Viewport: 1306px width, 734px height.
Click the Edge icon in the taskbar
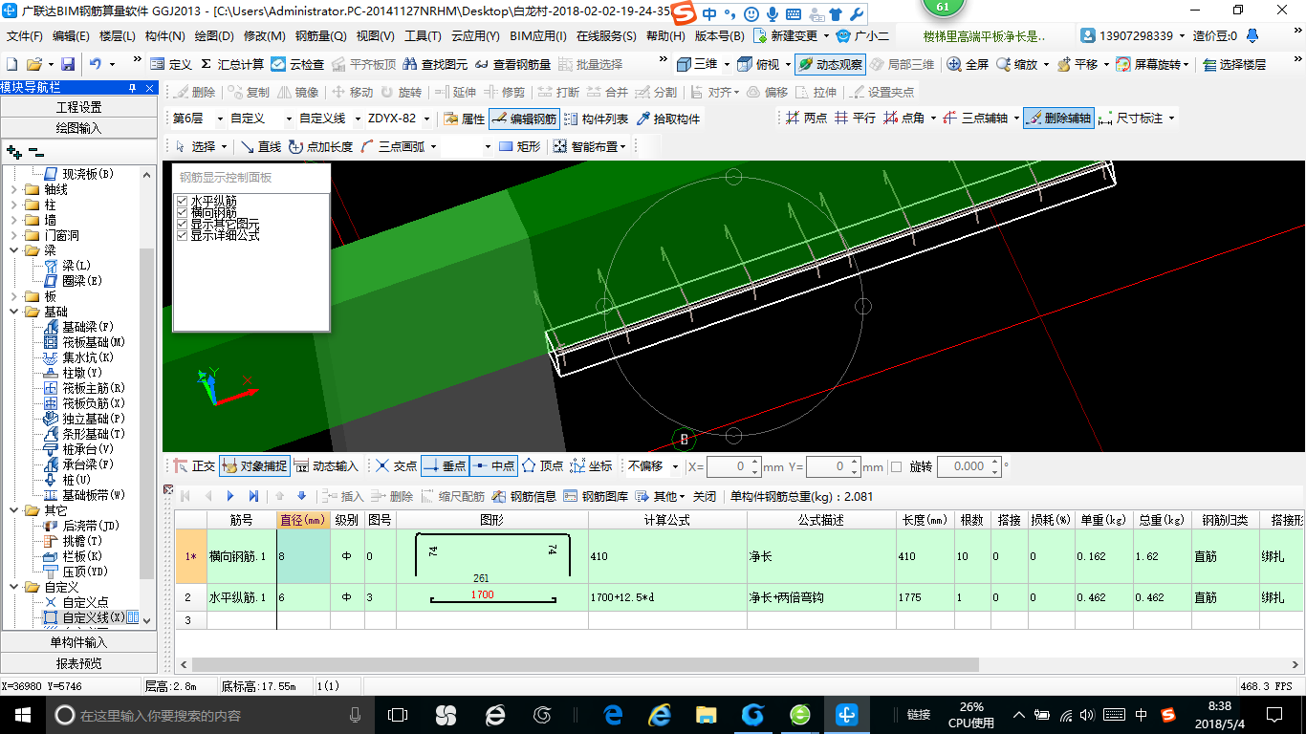(613, 714)
